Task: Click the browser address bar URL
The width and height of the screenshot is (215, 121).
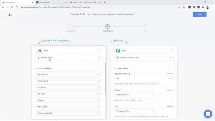Action: pyautogui.click(x=57, y=7)
